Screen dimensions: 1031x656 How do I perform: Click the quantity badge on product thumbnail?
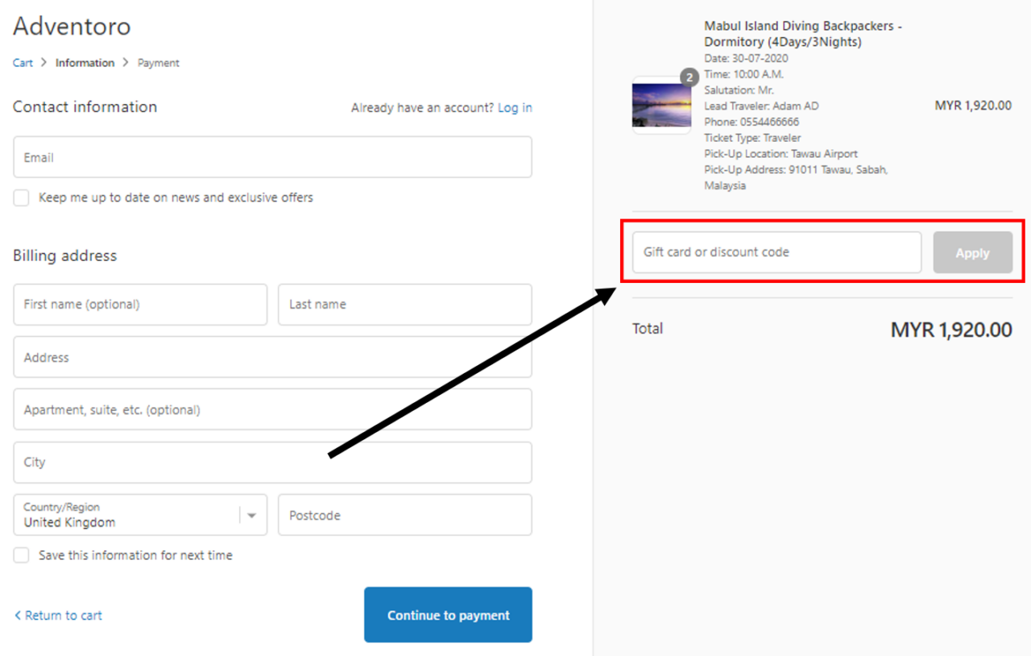point(689,77)
